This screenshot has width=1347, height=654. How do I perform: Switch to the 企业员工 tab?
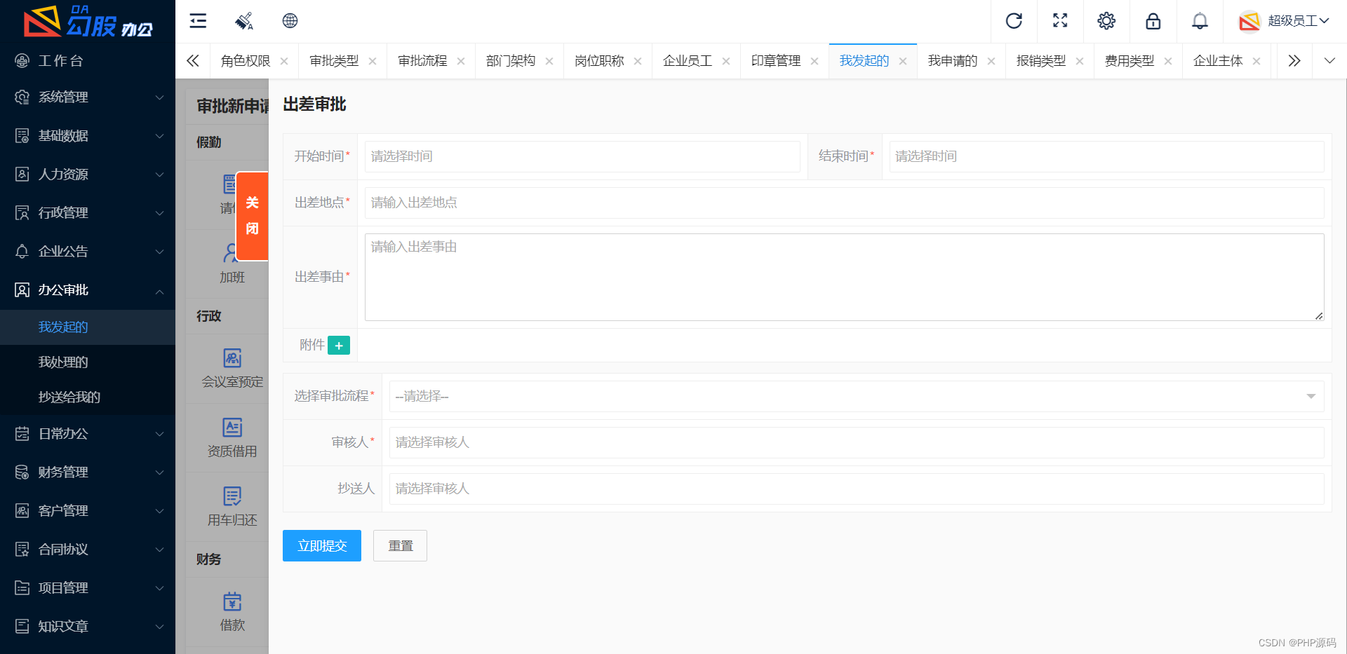coord(688,61)
